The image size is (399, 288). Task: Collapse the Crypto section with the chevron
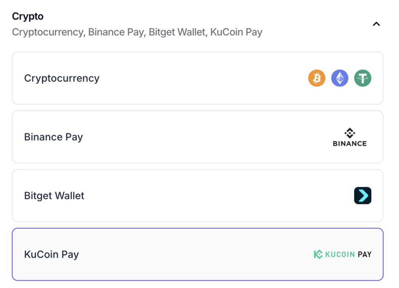pos(376,24)
